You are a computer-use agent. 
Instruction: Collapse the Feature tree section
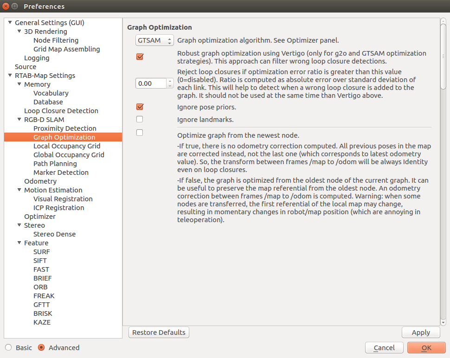pos(19,243)
